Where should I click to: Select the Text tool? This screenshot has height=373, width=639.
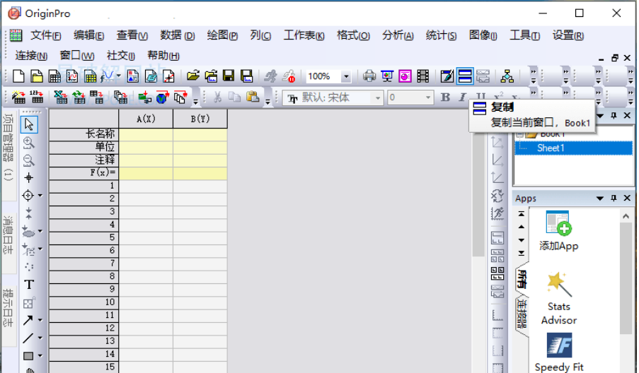(29, 285)
